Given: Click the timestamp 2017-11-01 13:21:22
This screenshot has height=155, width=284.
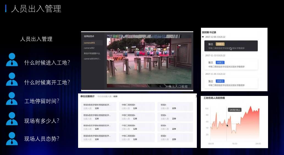Looking at the screenshot, I should coord(215,74).
